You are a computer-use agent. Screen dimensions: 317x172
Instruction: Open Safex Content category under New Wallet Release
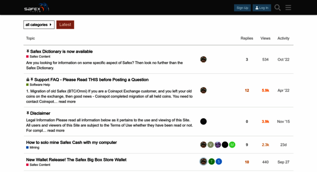[x=40, y=165]
